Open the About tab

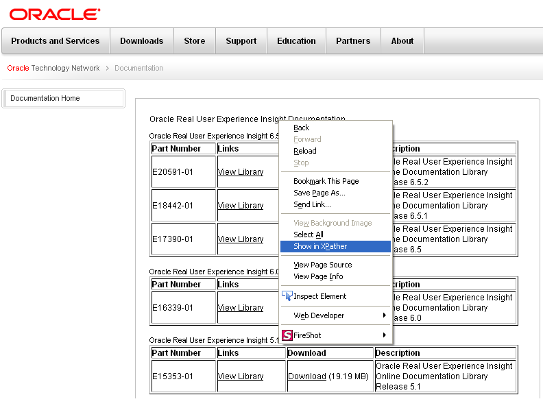(402, 41)
